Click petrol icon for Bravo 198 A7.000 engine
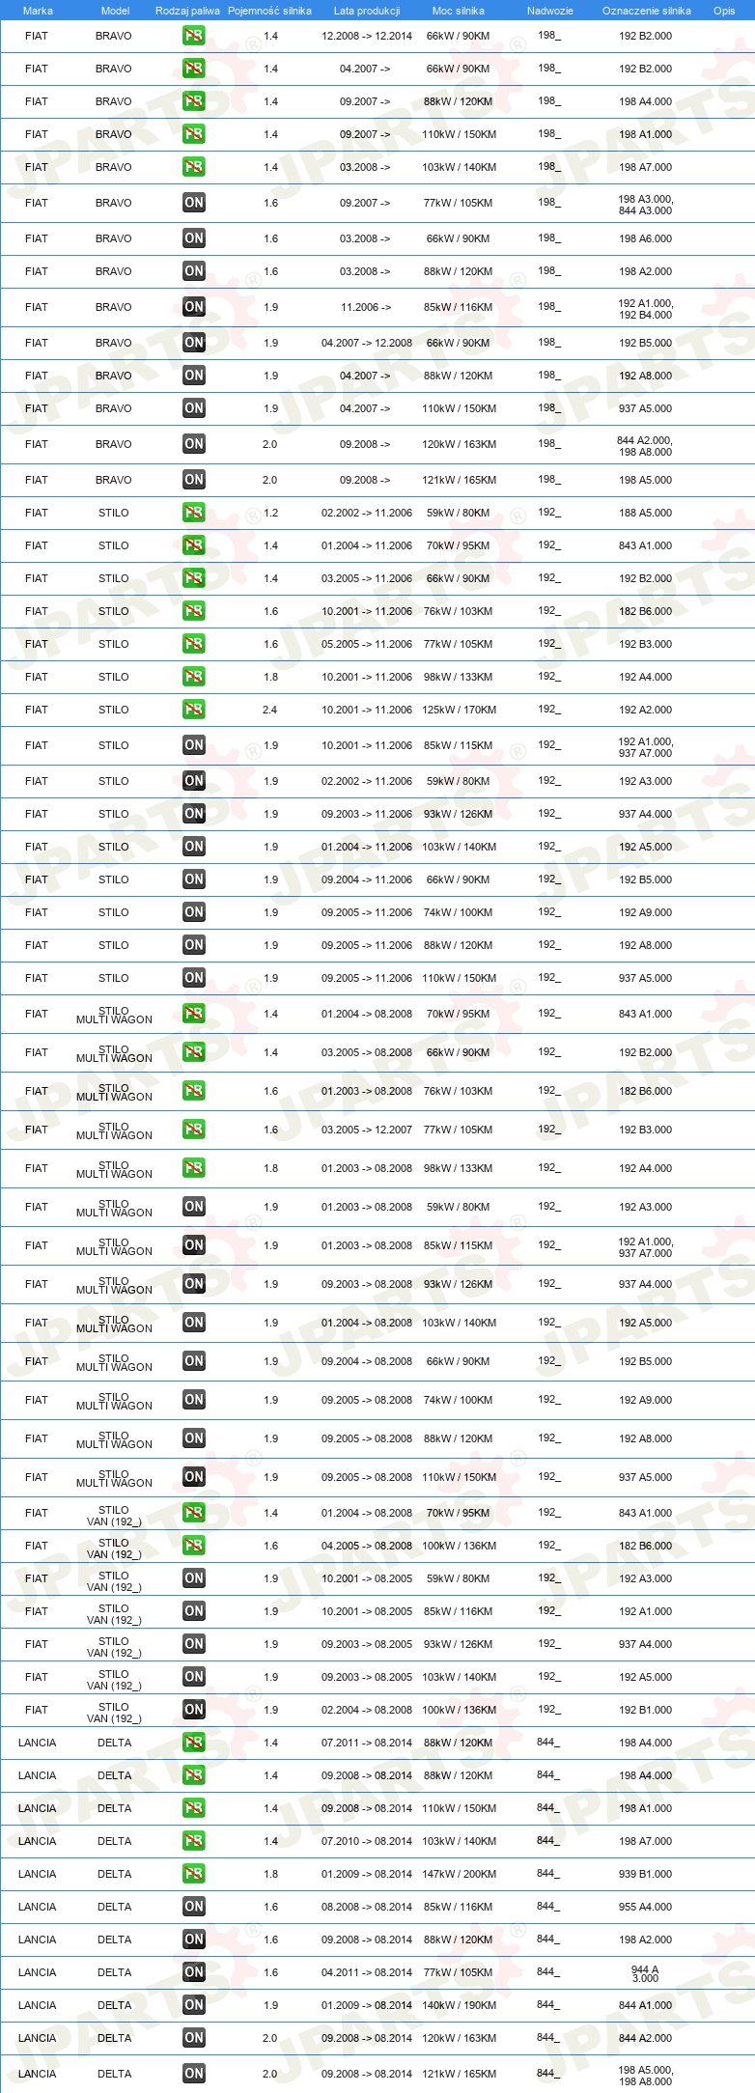Viewport: 755px width, 2093px height. [194, 167]
